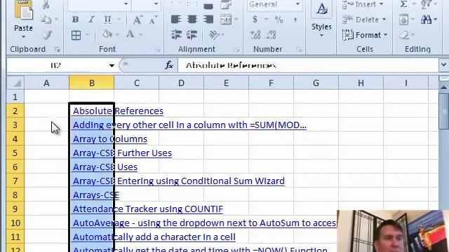
Task: Click the Insert Function fx icon
Action: 169,65
